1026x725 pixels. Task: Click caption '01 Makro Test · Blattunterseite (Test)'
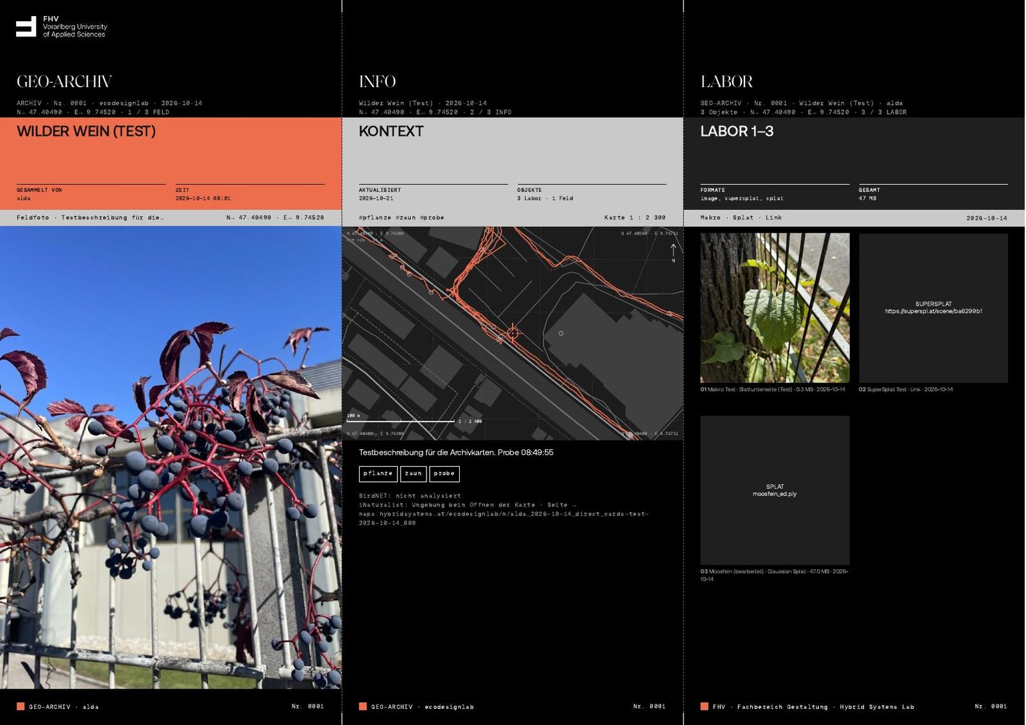pos(746,389)
